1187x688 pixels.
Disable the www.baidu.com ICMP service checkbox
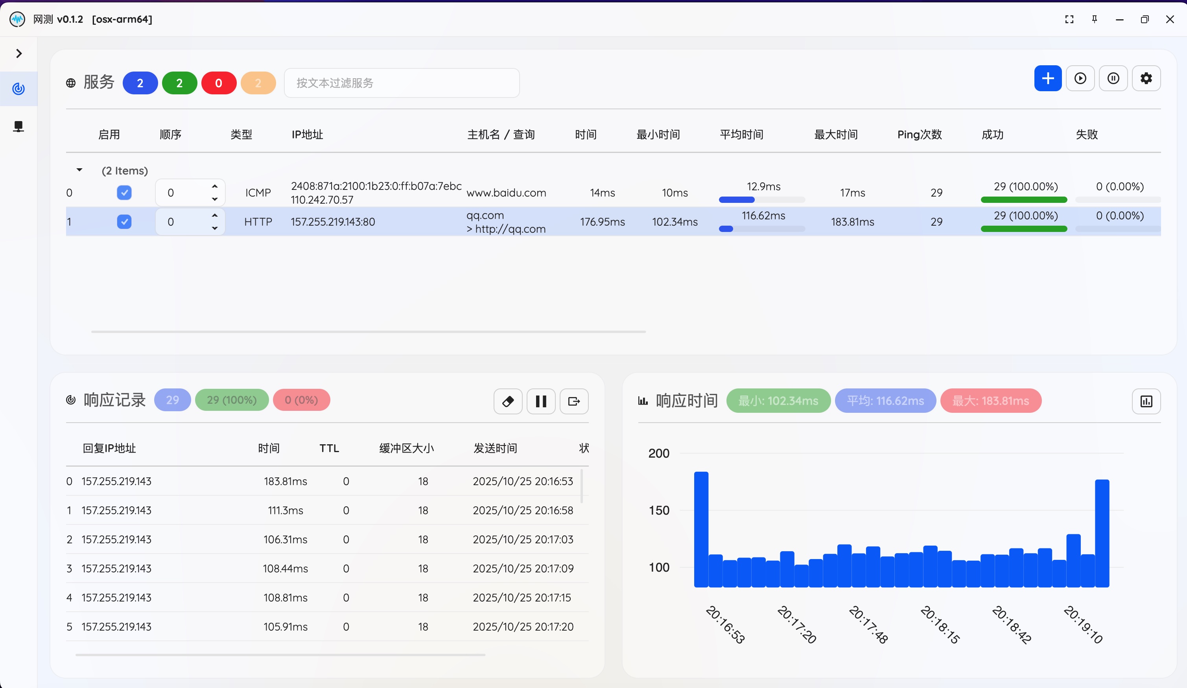(124, 193)
